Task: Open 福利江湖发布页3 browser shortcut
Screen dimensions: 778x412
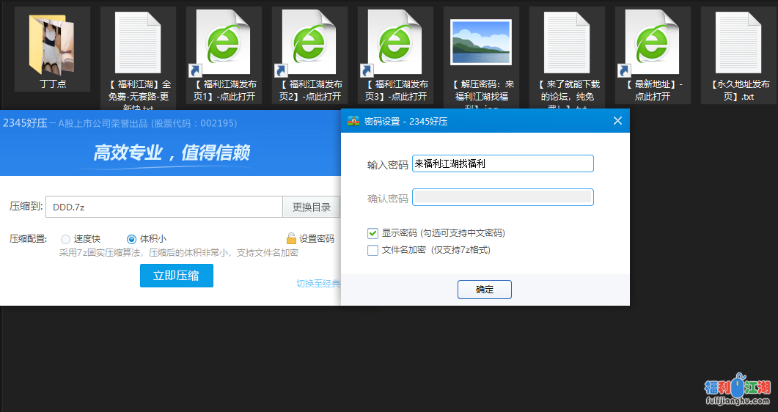Action: click(x=395, y=43)
